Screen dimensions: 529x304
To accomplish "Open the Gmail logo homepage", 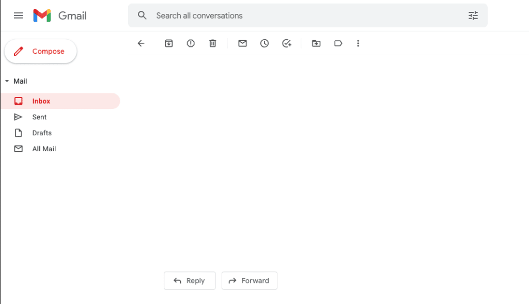I will click(x=59, y=15).
